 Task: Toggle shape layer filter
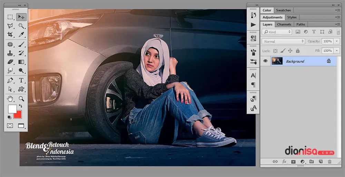pyautogui.click(x=322, y=32)
